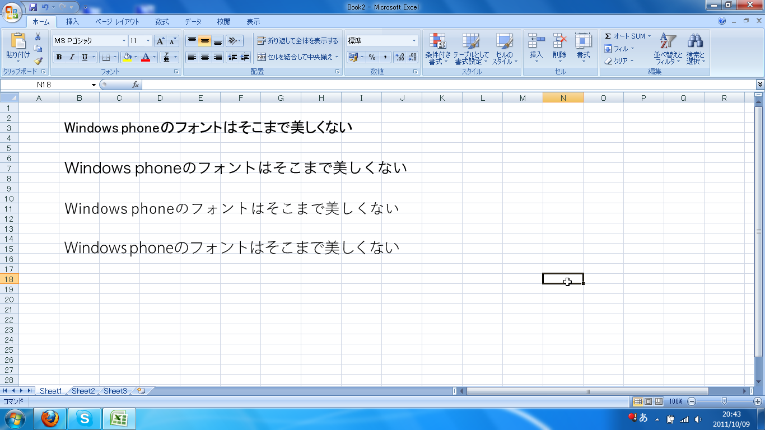Image resolution: width=765 pixels, height=430 pixels.
Task: Apply percent style to cells
Action: [372, 57]
